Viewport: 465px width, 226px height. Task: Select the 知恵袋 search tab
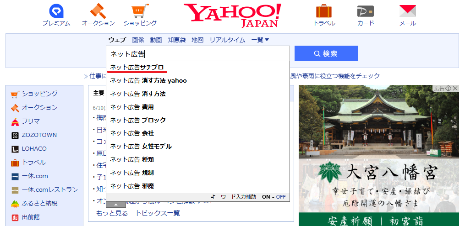click(177, 40)
